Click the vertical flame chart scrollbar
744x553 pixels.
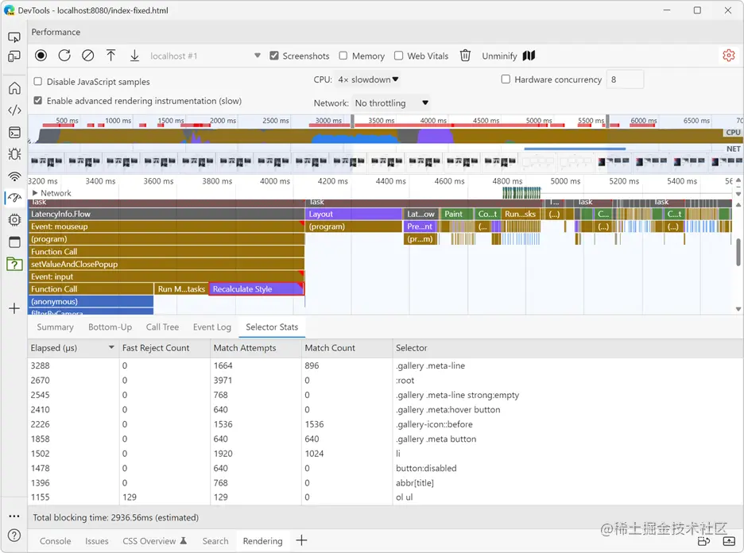coord(738,253)
